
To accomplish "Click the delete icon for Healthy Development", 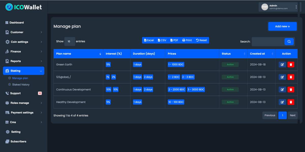I will pos(291,102).
